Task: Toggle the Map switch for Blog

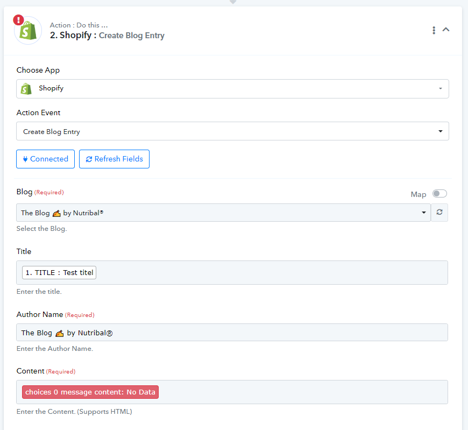Action: 439,194
